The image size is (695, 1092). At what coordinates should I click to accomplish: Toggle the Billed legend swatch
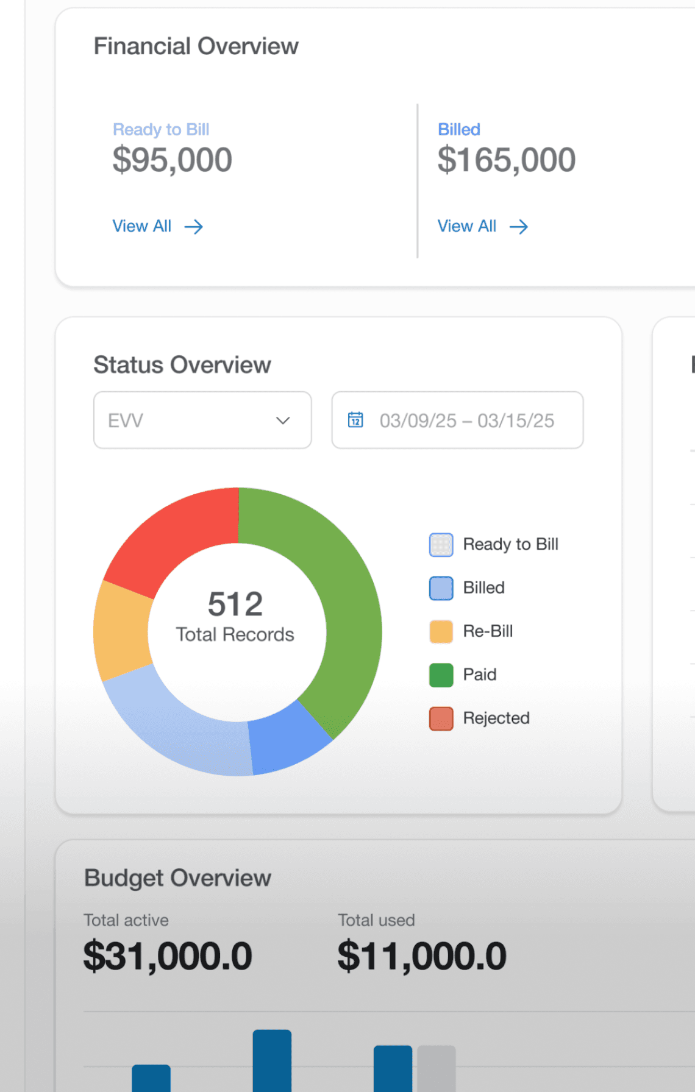coord(441,588)
